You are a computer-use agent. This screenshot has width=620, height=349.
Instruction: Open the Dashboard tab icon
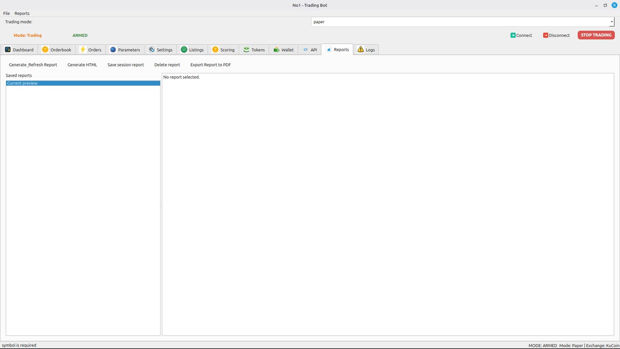click(8, 50)
